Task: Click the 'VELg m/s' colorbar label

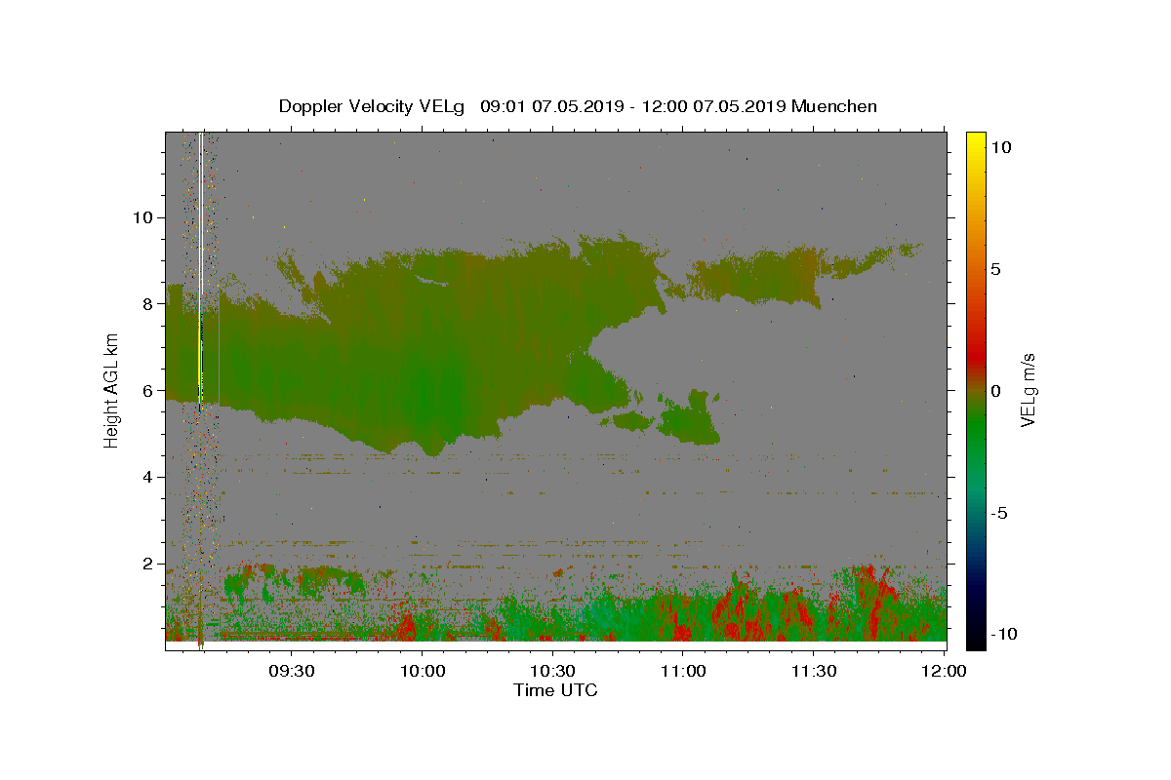Action: [x=1028, y=390]
